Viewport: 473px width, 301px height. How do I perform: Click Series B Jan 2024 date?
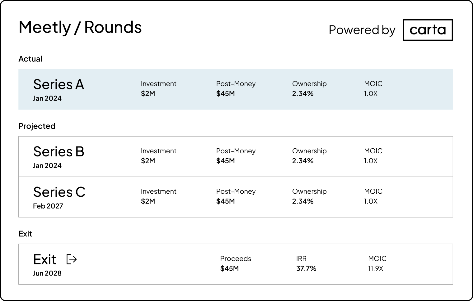coord(47,166)
